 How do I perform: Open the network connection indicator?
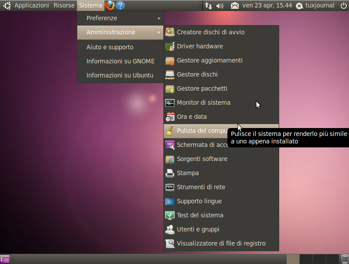pyautogui.click(x=209, y=6)
